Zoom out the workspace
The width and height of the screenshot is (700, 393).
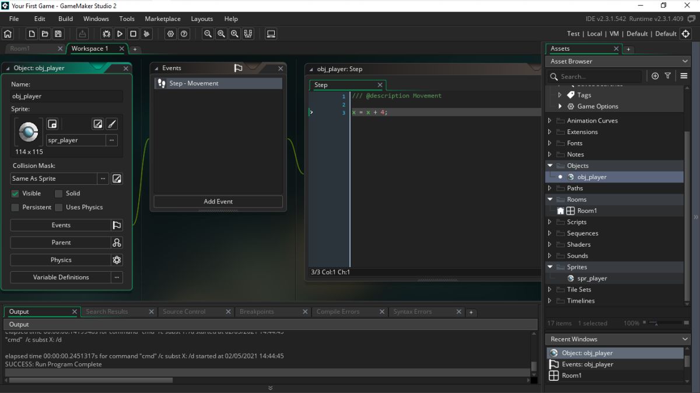click(208, 34)
